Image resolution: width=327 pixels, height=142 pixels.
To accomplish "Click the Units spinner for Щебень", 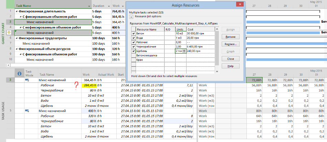I will point(184,51).
